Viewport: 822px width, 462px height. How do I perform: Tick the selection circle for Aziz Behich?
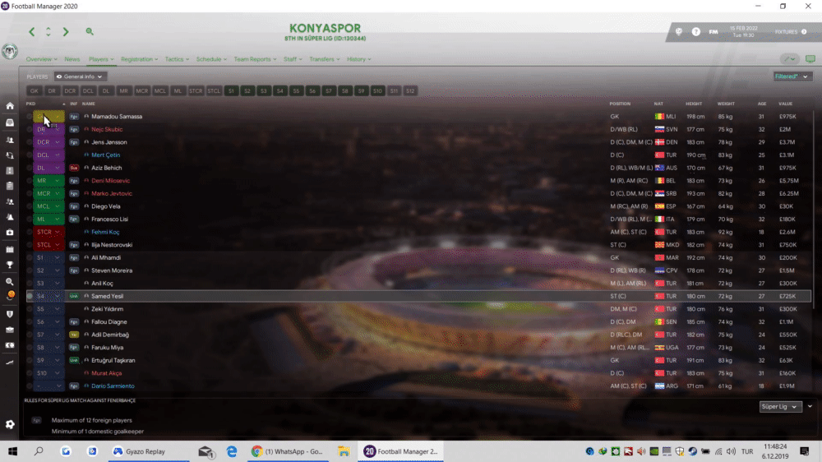pyautogui.click(x=30, y=168)
